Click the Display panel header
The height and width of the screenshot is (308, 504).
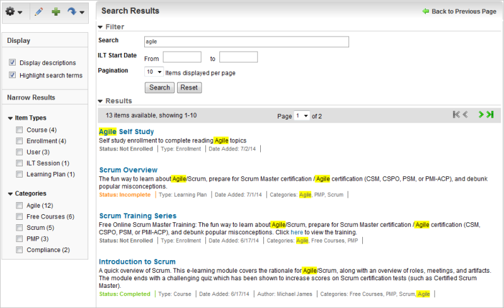click(45, 40)
